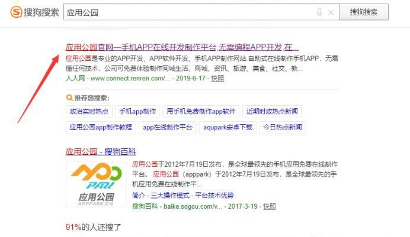Click the 搜狗搜索 button

(x=364, y=12)
